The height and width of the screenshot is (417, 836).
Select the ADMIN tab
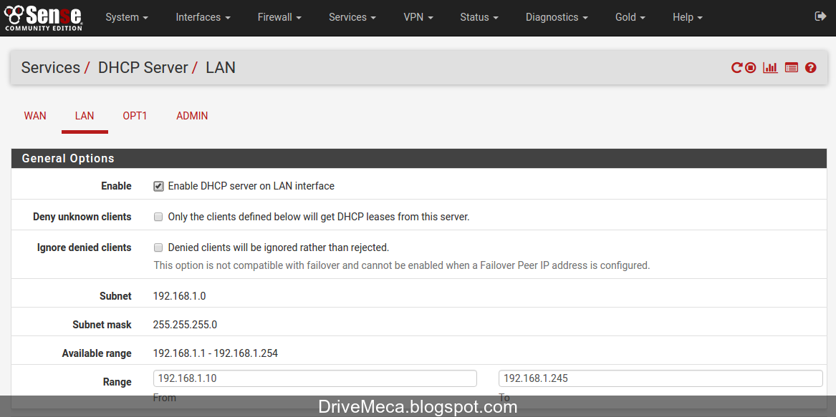click(191, 115)
